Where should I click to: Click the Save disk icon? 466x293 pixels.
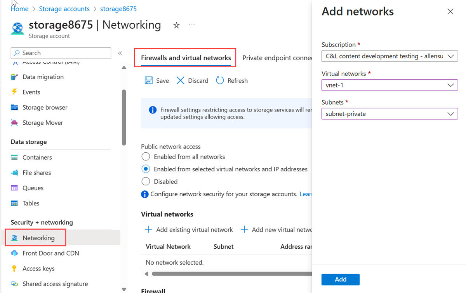pos(149,80)
